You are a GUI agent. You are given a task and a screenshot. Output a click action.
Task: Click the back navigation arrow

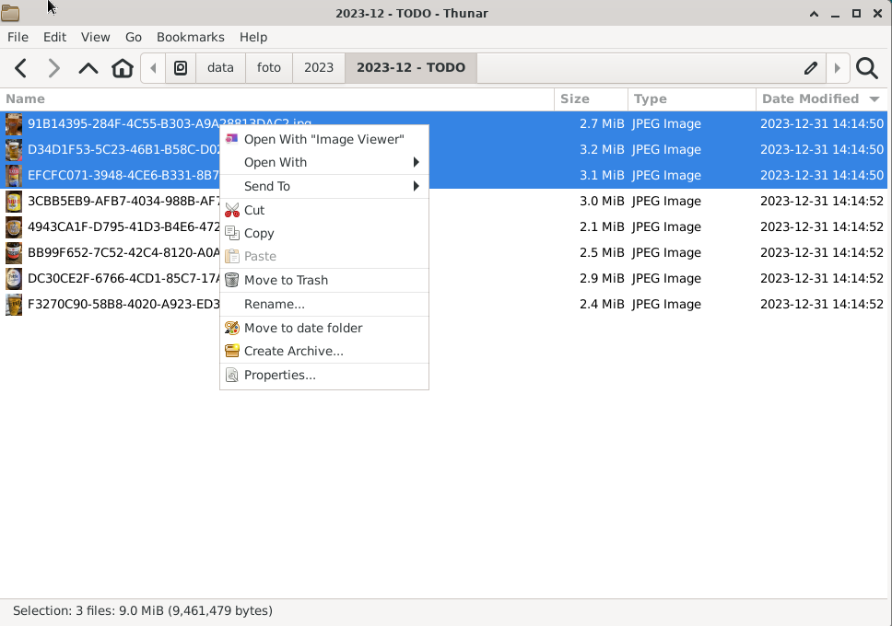[x=20, y=68]
